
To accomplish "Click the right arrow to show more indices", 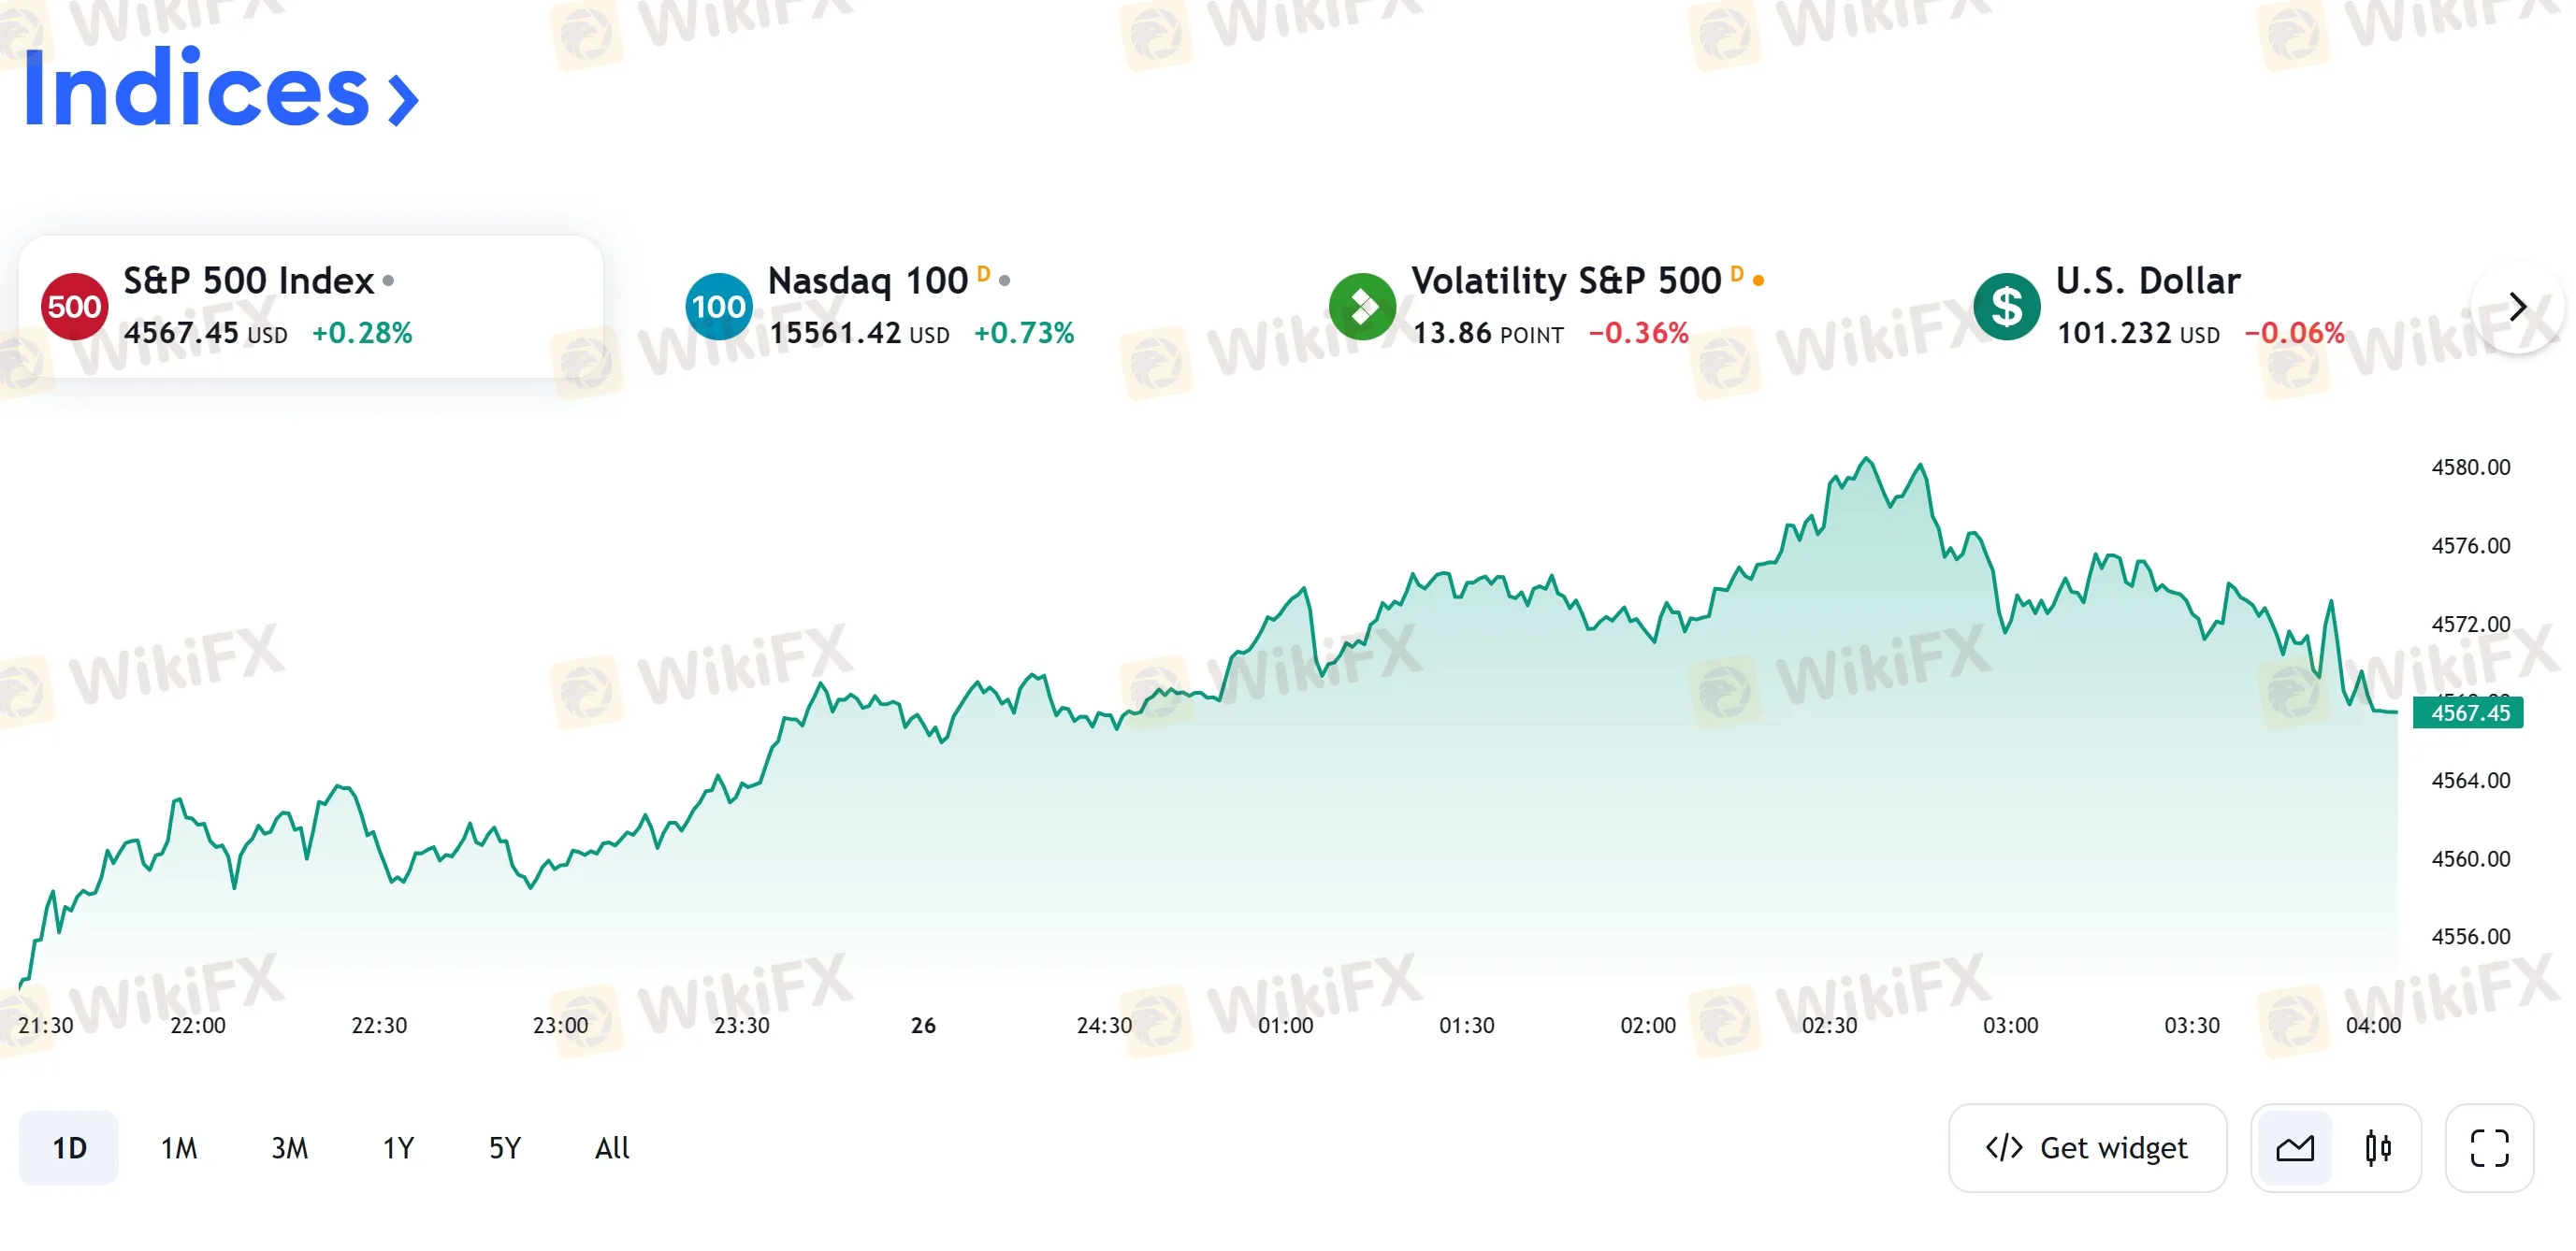I will [x=2519, y=306].
